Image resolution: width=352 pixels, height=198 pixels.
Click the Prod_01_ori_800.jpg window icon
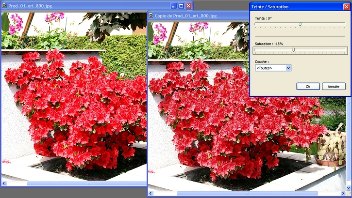[x=4, y=6]
